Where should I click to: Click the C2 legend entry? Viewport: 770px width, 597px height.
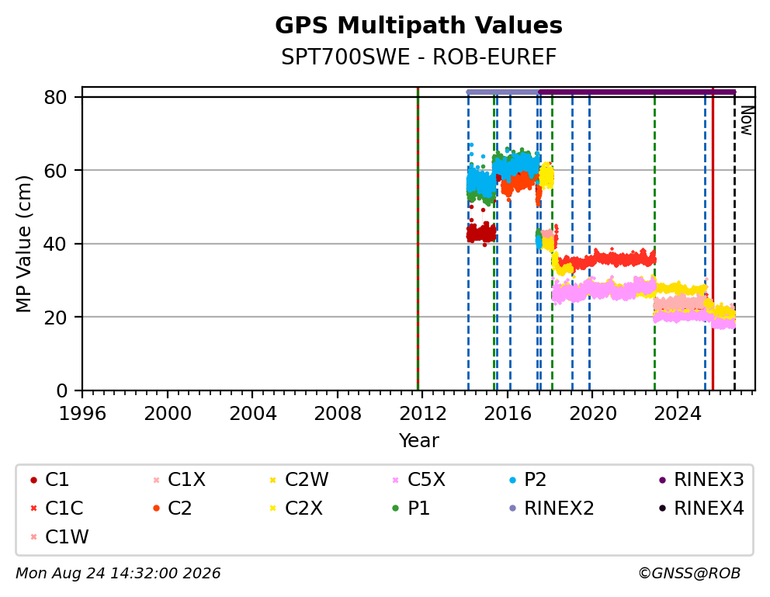pyautogui.click(x=172, y=508)
